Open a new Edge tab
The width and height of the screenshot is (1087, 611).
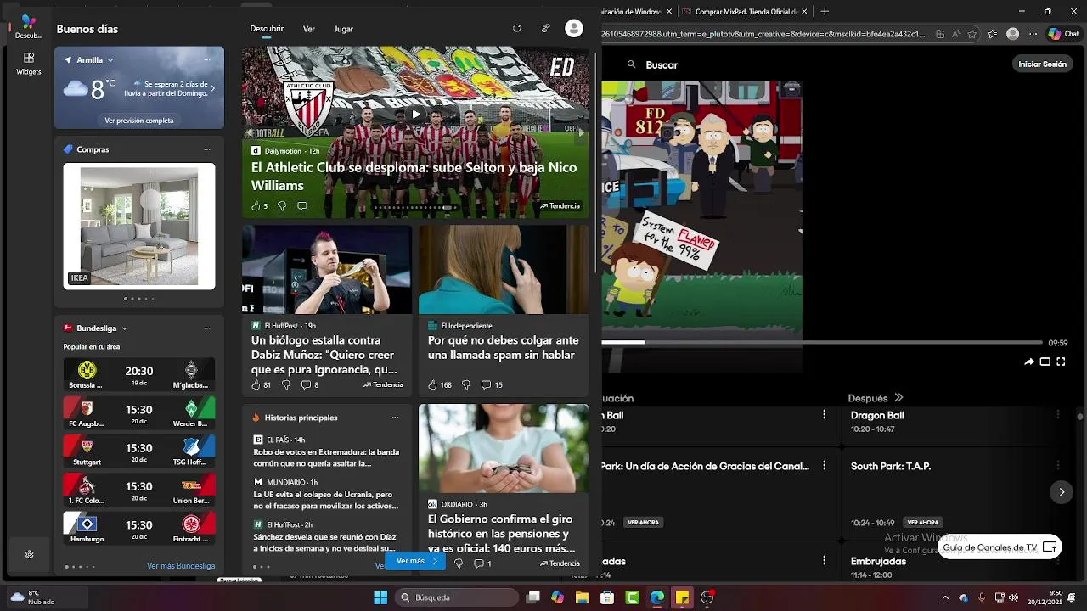point(825,11)
